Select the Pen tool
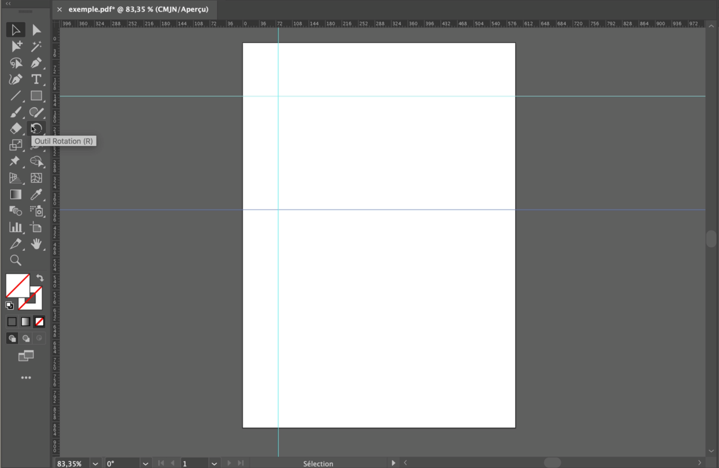Viewport: 719px width, 468px height. [x=37, y=63]
